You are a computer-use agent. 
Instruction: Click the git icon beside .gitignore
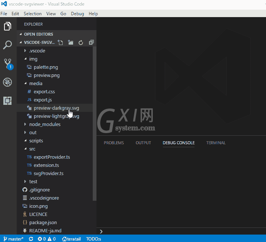point(25,190)
